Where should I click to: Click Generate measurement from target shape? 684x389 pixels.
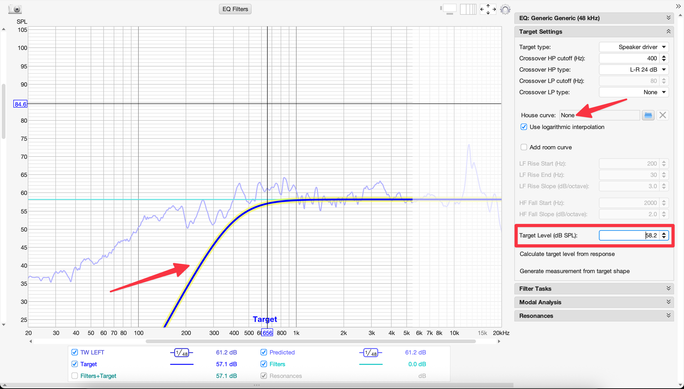click(575, 271)
